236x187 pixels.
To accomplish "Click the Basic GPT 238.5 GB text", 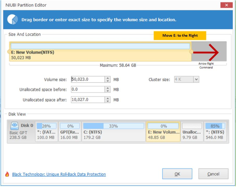I will (x=18, y=135).
